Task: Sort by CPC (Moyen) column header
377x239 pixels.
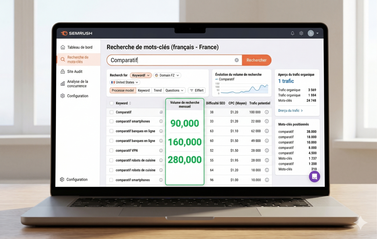Action: [x=237, y=103]
